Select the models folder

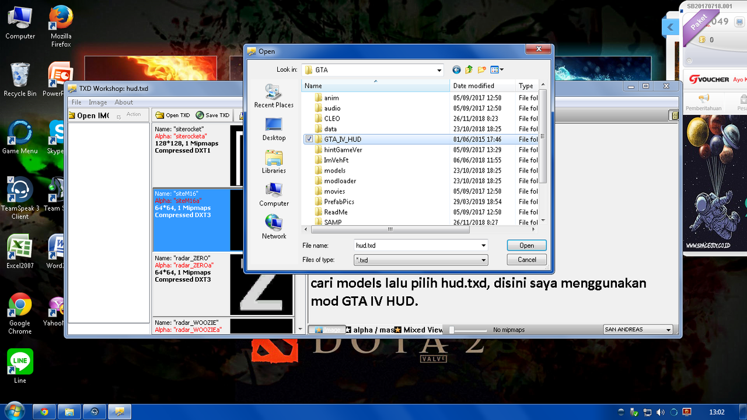click(x=335, y=170)
